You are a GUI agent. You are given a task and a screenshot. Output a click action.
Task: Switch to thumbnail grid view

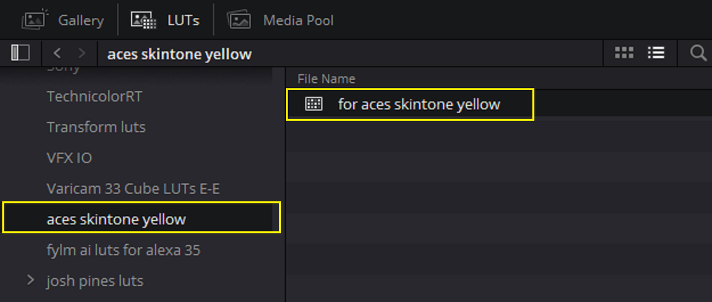point(624,53)
